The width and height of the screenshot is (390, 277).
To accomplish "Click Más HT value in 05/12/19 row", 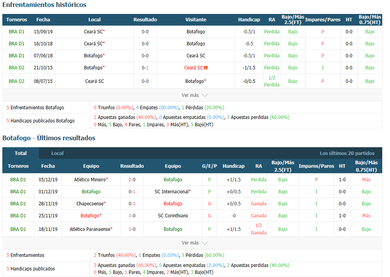I will [x=366, y=179].
